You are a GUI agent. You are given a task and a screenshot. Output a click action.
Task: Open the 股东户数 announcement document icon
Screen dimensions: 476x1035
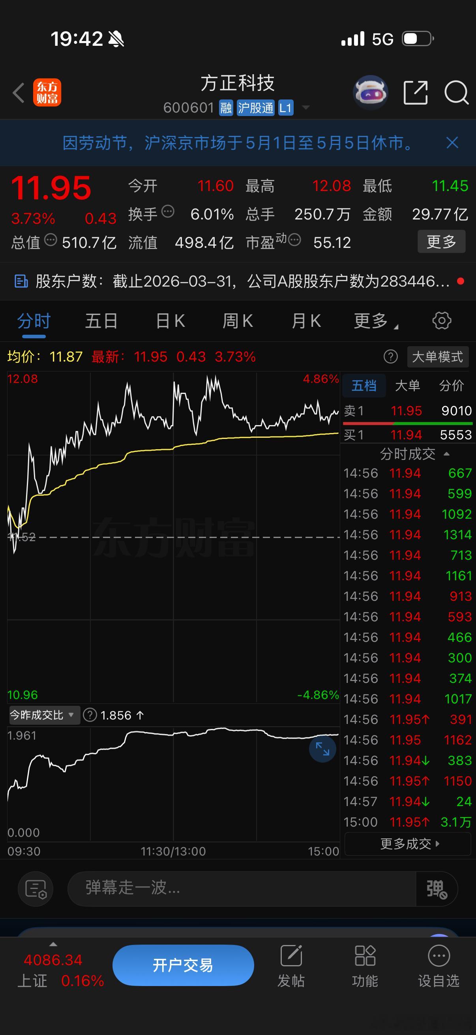point(21,281)
